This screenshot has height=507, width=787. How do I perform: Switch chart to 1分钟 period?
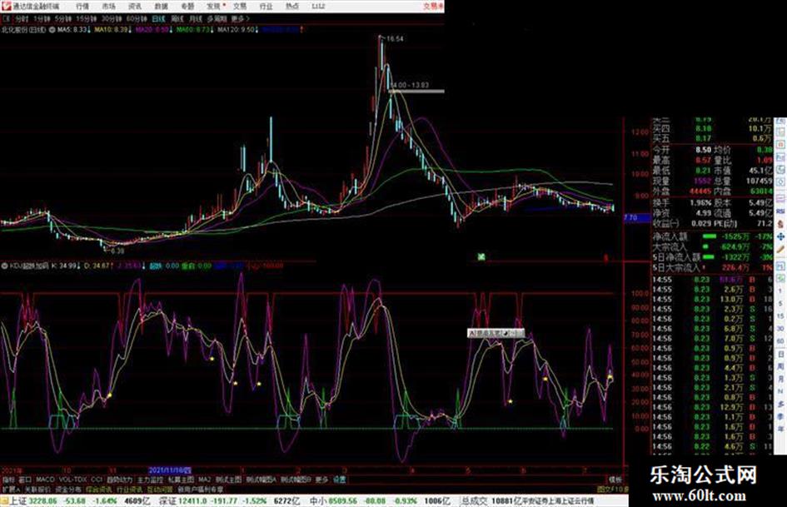42,18
